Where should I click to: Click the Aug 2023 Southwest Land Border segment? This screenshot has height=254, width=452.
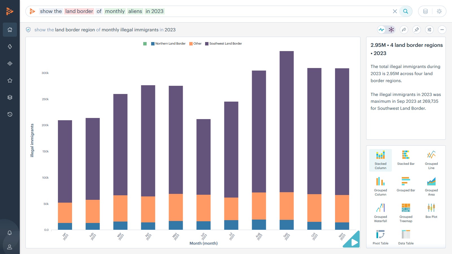[x=259, y=132]
